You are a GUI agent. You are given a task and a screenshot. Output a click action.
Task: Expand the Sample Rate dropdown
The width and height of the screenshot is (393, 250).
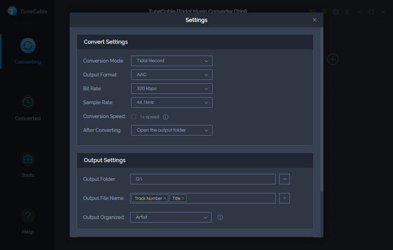(x=172, y=103)
